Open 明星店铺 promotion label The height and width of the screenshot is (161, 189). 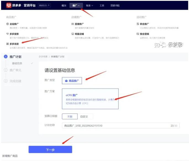click(79, 34)
